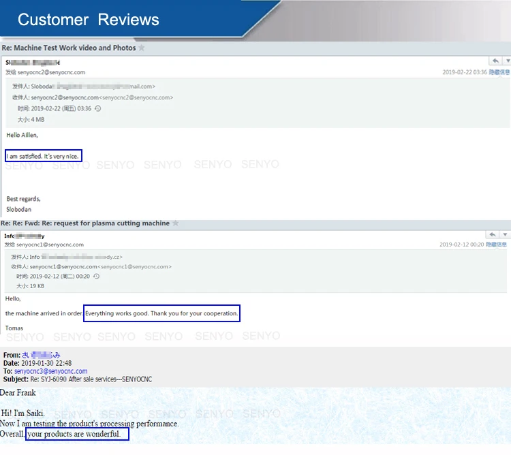The width and height of the screenshot is (511, 455).
Task: Open subject Re: Machine Test Work video and Photos
Action: [69, 48]
